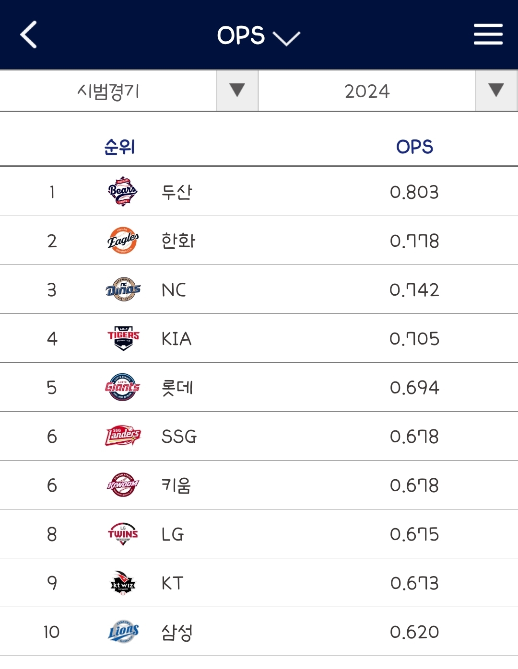Tap the Lotte Giants logo
This screenshot has height=669, width=518.
123,387
